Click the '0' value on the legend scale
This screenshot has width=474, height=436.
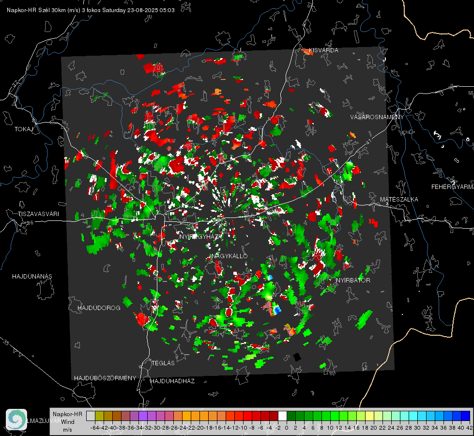pyautogui.click(x=287, y=428)
